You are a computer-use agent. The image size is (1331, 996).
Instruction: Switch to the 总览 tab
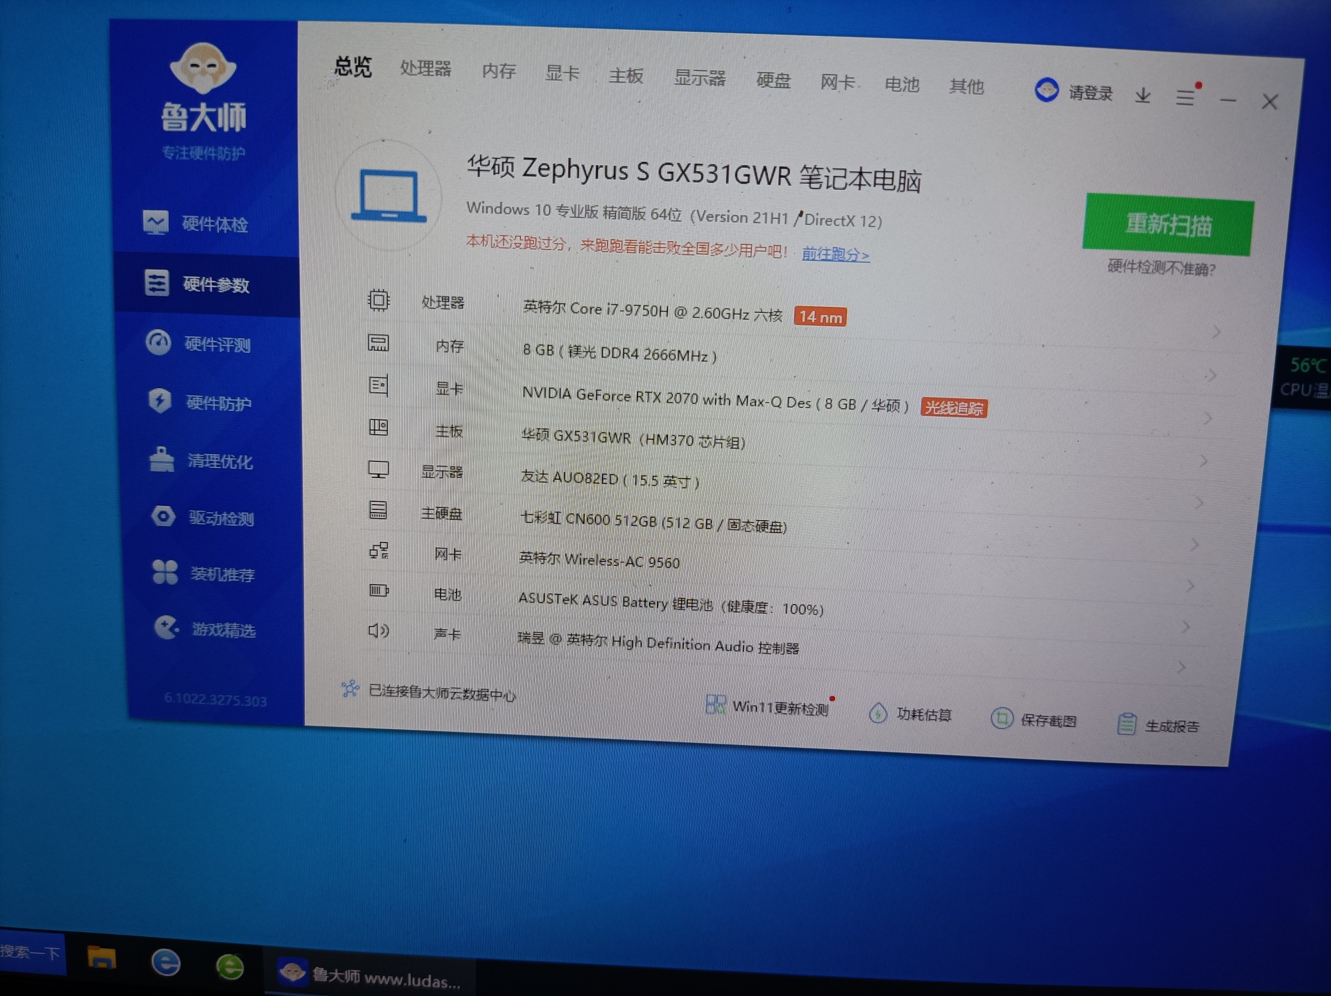pos(353,67)
